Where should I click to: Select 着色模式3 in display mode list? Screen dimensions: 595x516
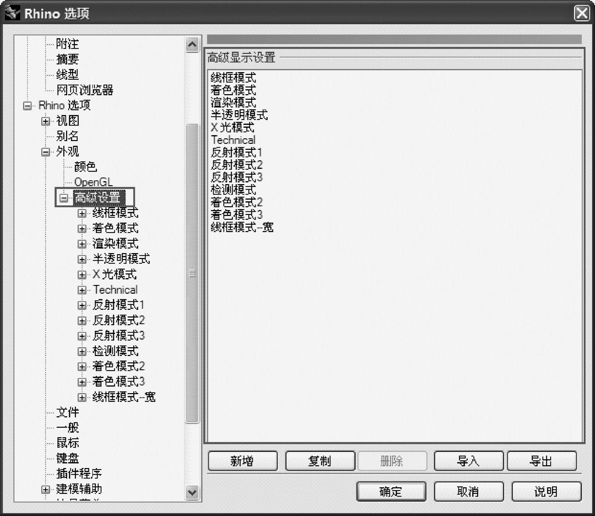click(x=237, y=215)
